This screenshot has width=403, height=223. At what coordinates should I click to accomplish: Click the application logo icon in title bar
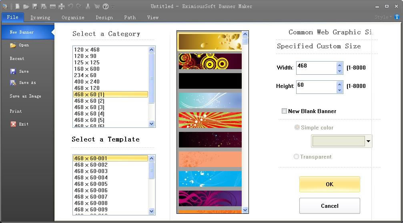click(5, 6)
